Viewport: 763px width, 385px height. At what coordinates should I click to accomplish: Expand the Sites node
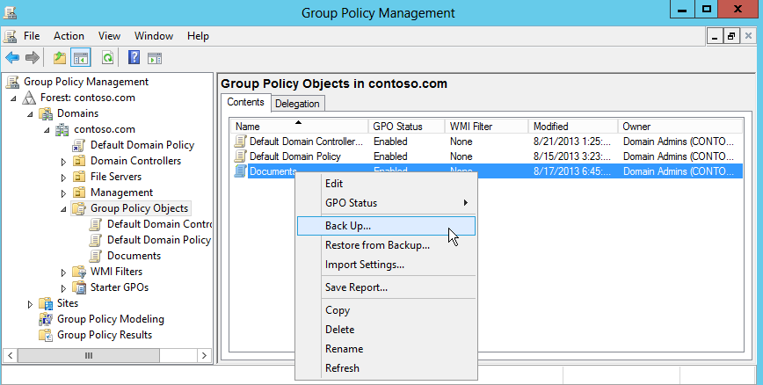pos(30,304)
